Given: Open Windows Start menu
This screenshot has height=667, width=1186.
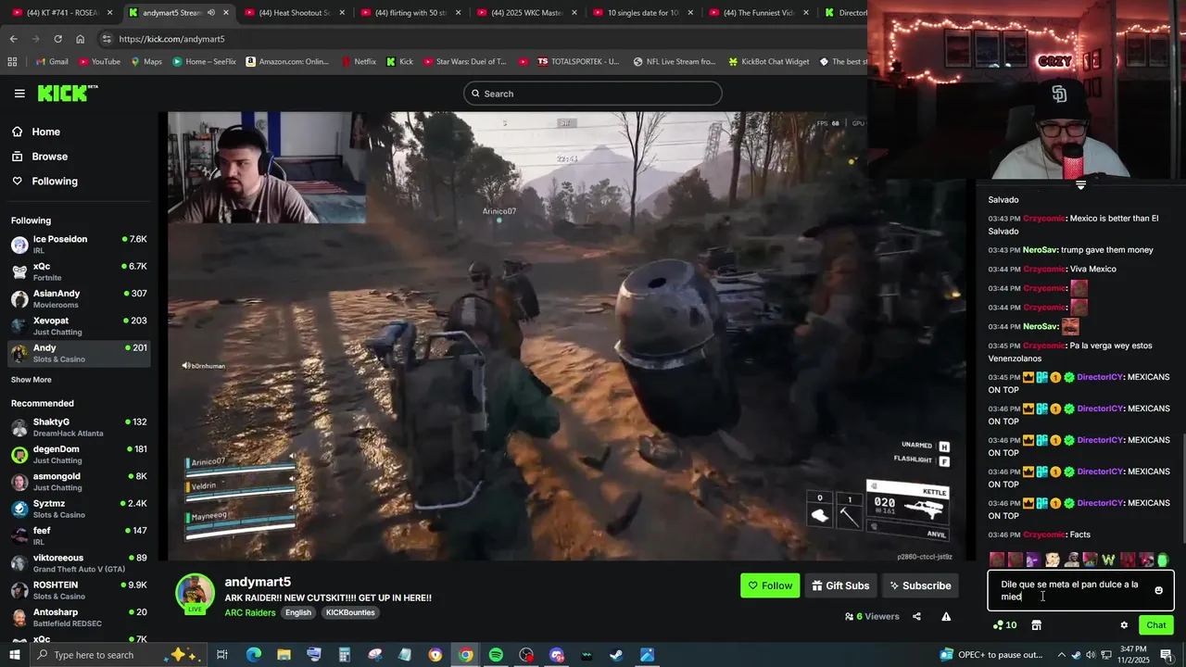Looking at the screenshot, I should (14, 655).
